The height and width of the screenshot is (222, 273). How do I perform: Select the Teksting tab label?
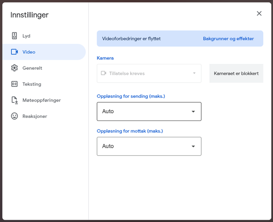pyautogui.click(x=32, y=84)
